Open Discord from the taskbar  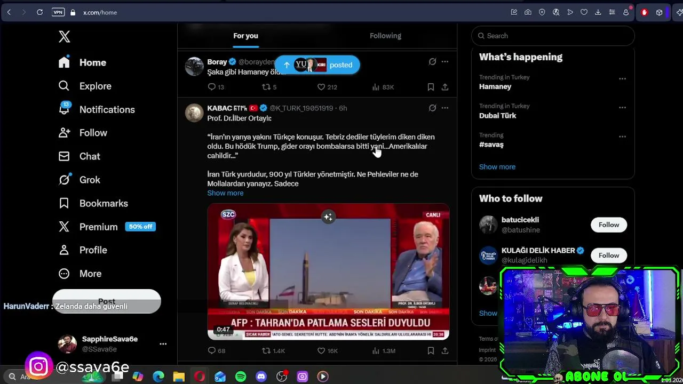(x=261, y=377)
